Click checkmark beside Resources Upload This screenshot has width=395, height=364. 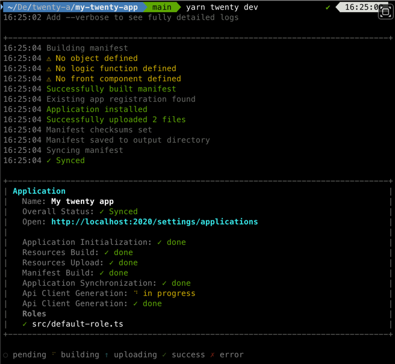coord(111,263)
